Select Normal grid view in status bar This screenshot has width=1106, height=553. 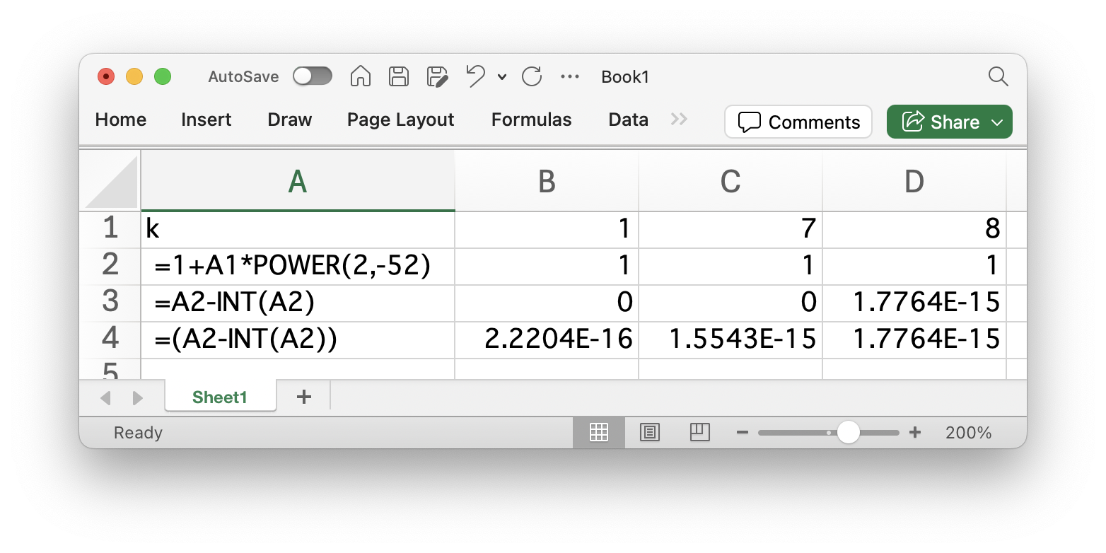(x=599, y=432)
